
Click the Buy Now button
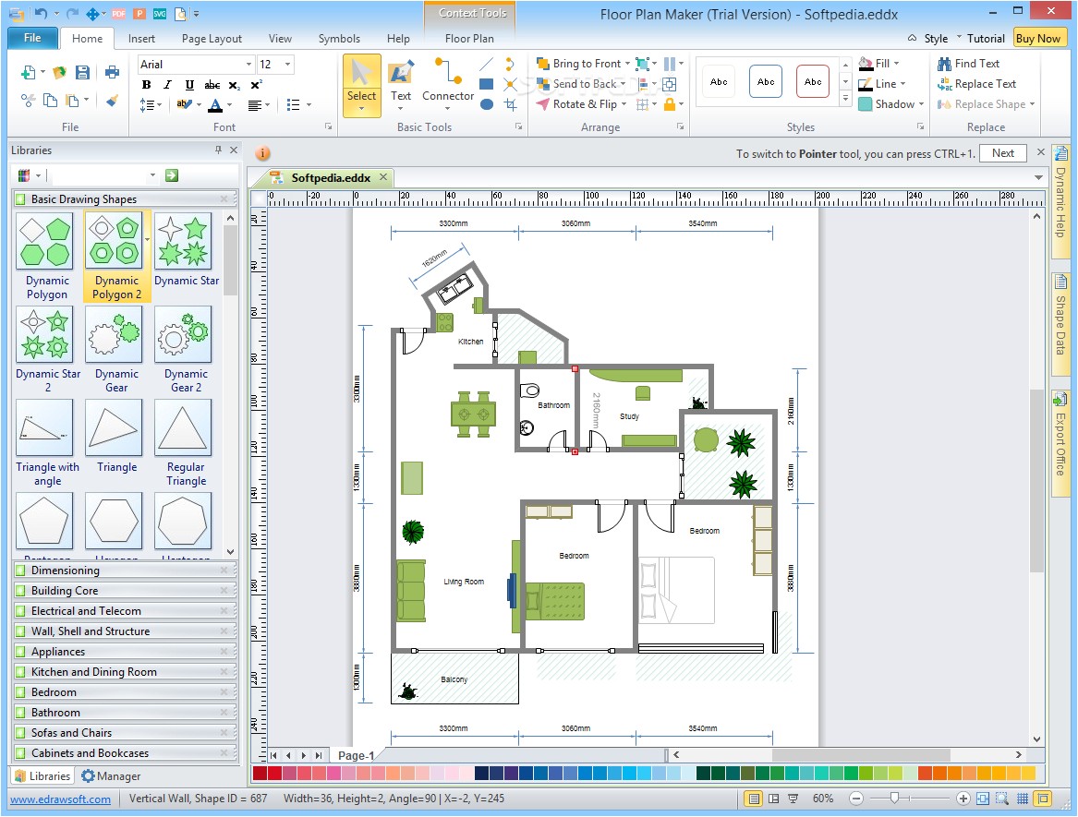point(1038,38)
